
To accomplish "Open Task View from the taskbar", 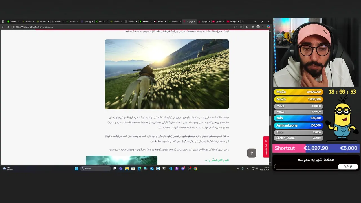I will click(115, 169).
